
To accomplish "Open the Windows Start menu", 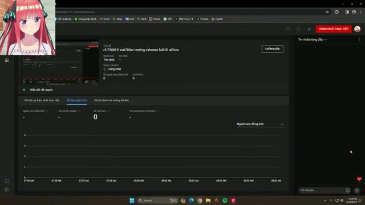I will pos(132,200).
